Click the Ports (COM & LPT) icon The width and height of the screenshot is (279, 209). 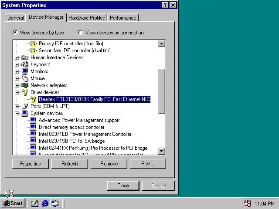pos(25,106)
